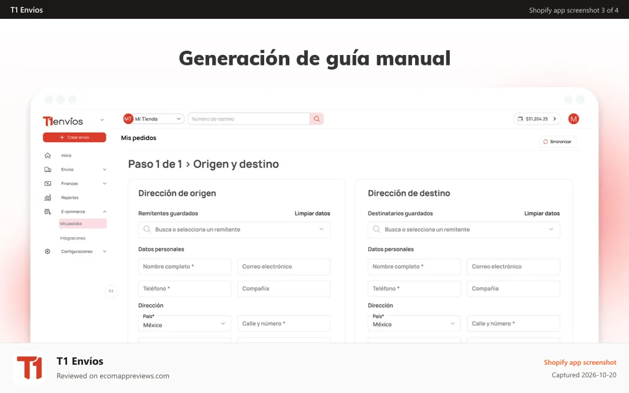Screen dimensions: 629x393
Task: Click origin Nombre completo field
Action: pyautogui.click(x=185, y=267)
